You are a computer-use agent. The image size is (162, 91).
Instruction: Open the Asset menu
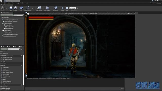[9, 3]
